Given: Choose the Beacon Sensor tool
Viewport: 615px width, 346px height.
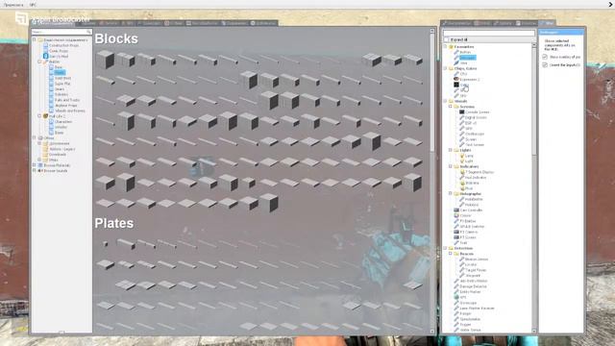Looking at the screenshot, I should click(x=477, y=259).
